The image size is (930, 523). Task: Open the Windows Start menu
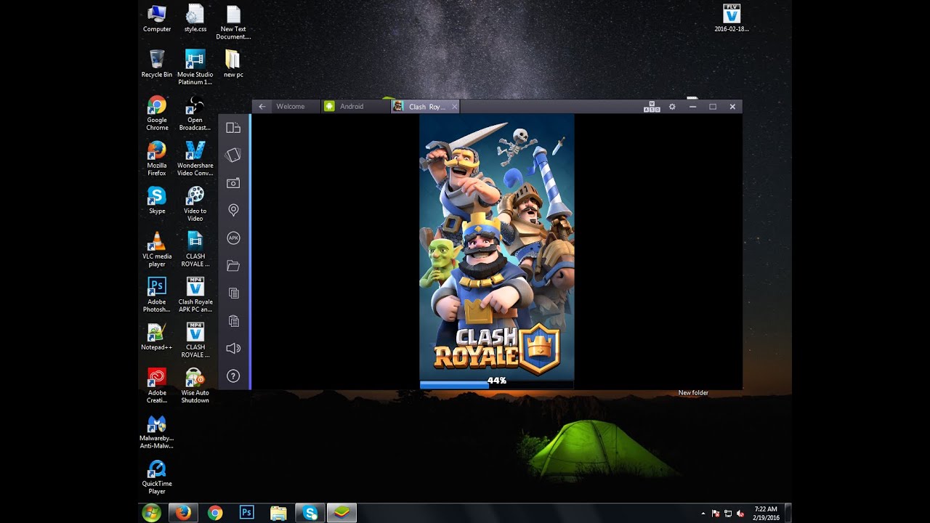point(152,513)
